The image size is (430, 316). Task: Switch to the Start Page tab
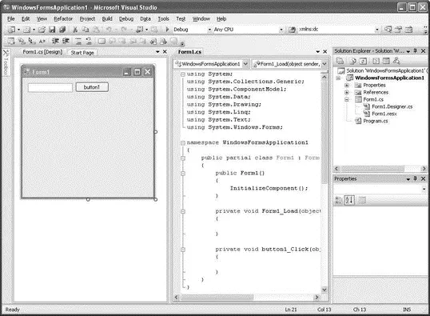pos(82,53)
